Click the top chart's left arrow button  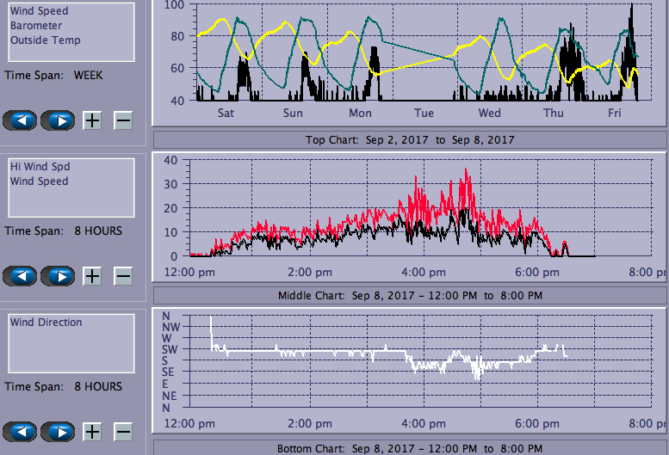coord(21,120)
